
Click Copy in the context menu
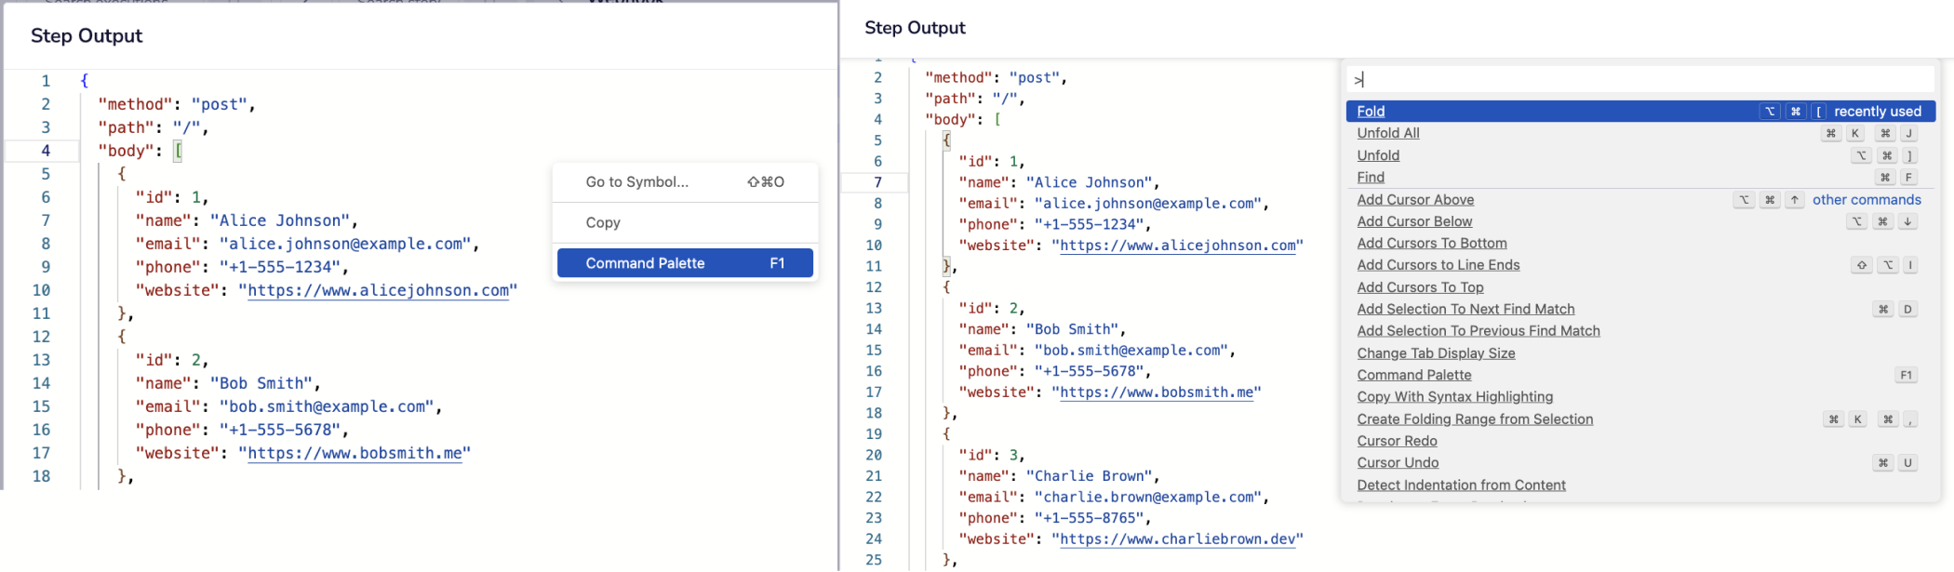tap(603, 222)
